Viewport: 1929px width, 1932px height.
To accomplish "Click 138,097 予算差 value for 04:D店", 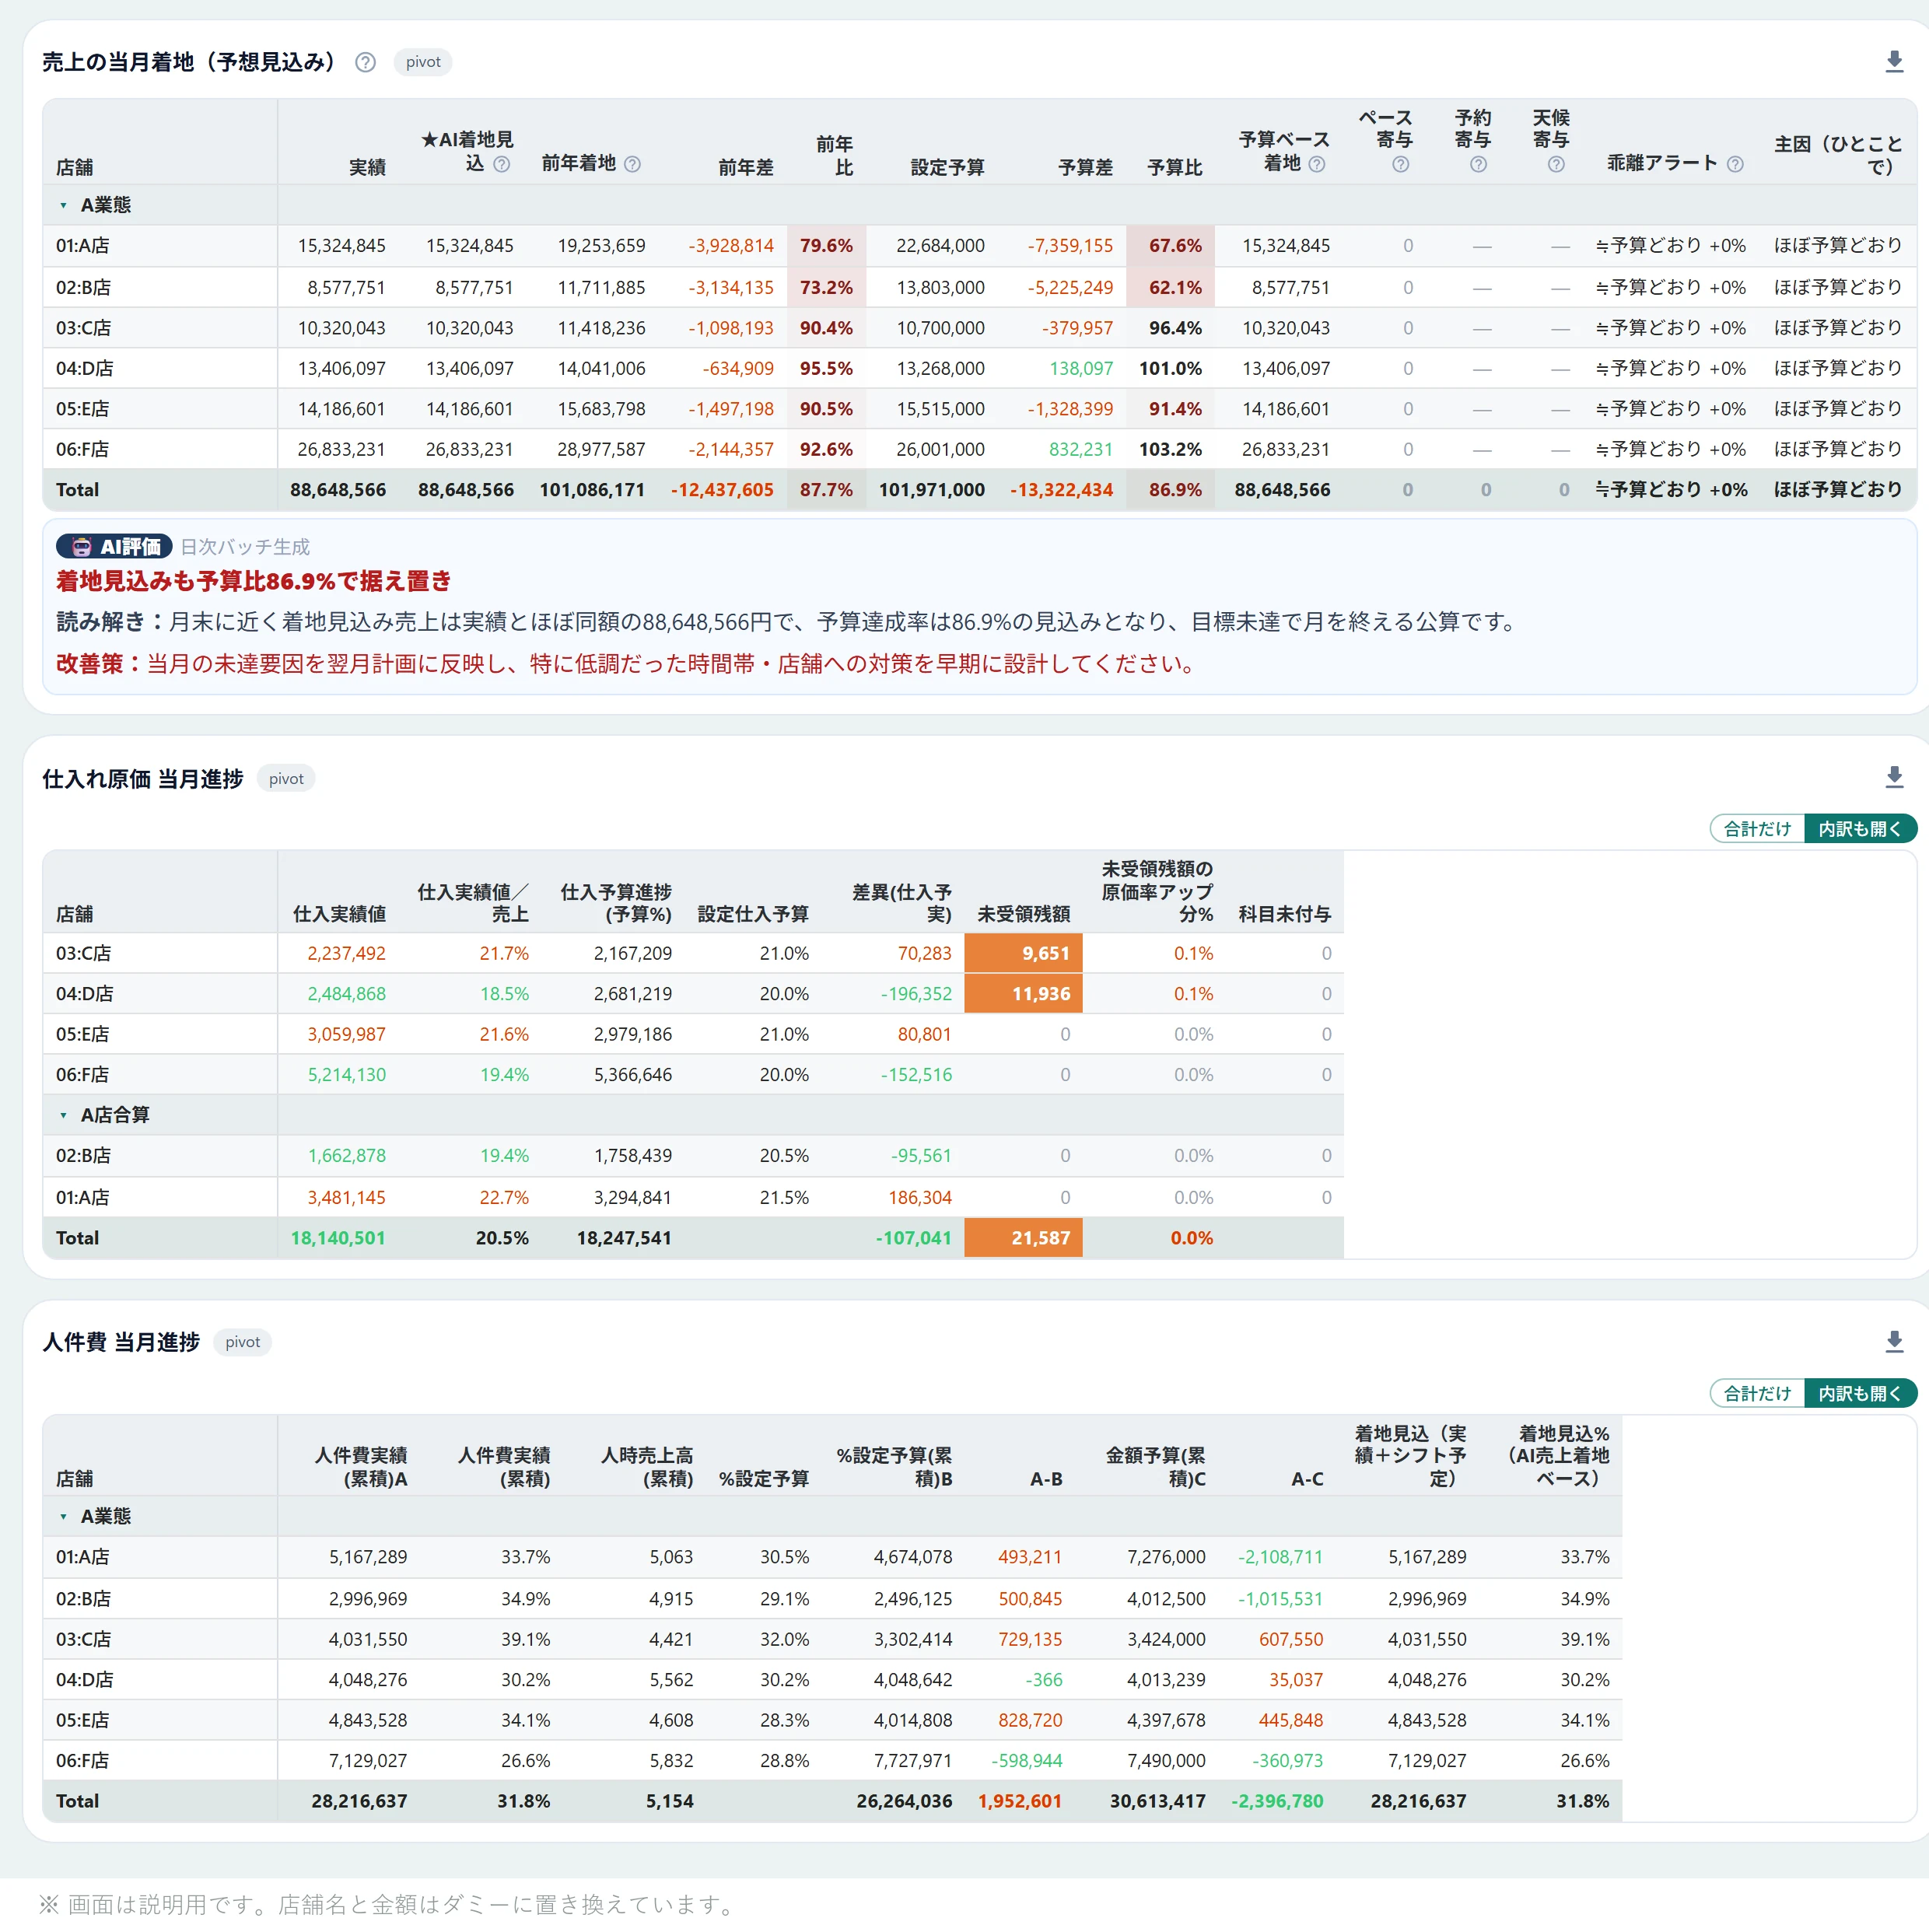I will point(1081,368).
